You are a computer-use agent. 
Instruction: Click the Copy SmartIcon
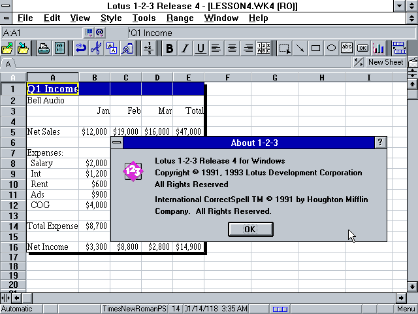tap(112, 48)
